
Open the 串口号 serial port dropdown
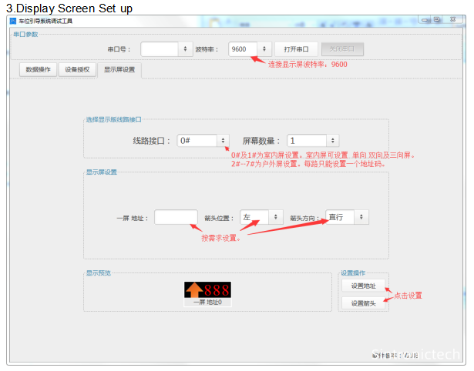coord(165,48)
